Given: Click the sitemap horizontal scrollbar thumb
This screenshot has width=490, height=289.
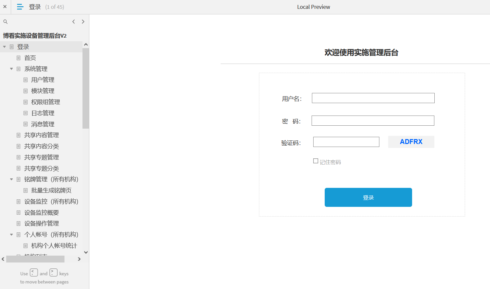Looking at the screenshot, I should click(x=35, y=259).
